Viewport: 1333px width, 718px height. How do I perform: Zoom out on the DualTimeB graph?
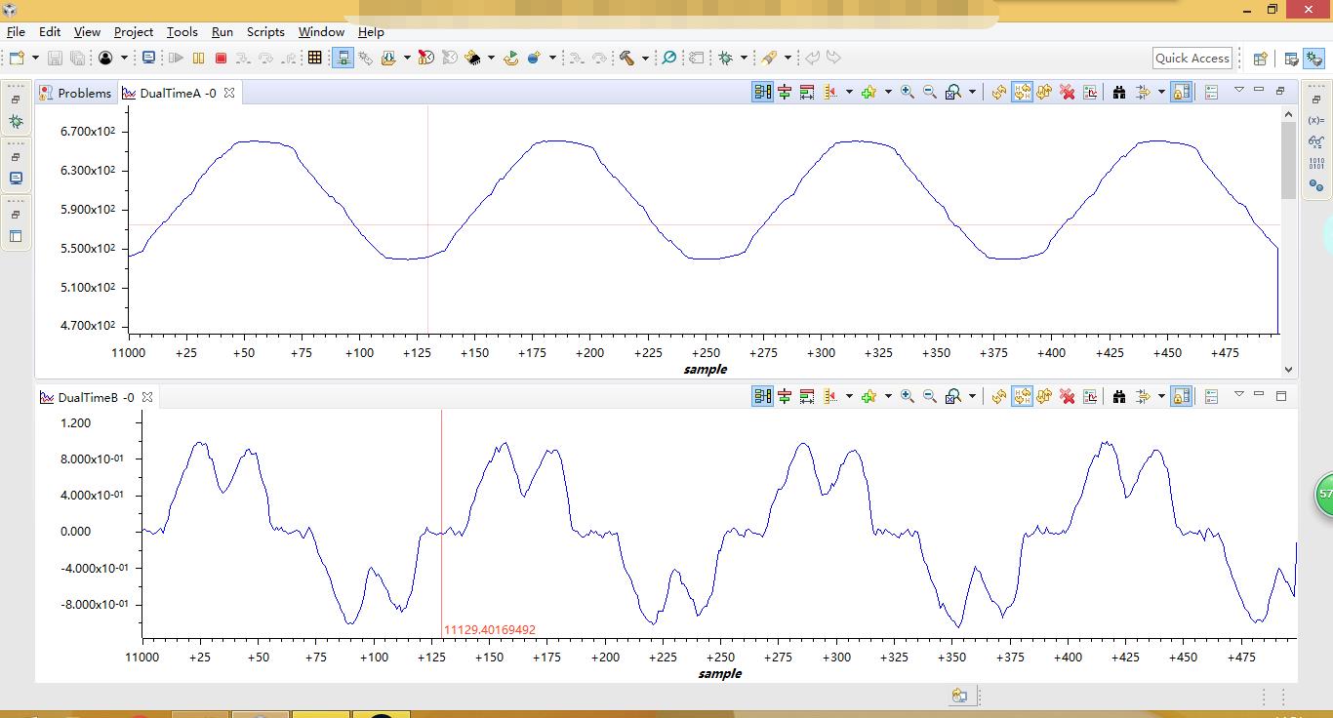(x=930, y=396)
